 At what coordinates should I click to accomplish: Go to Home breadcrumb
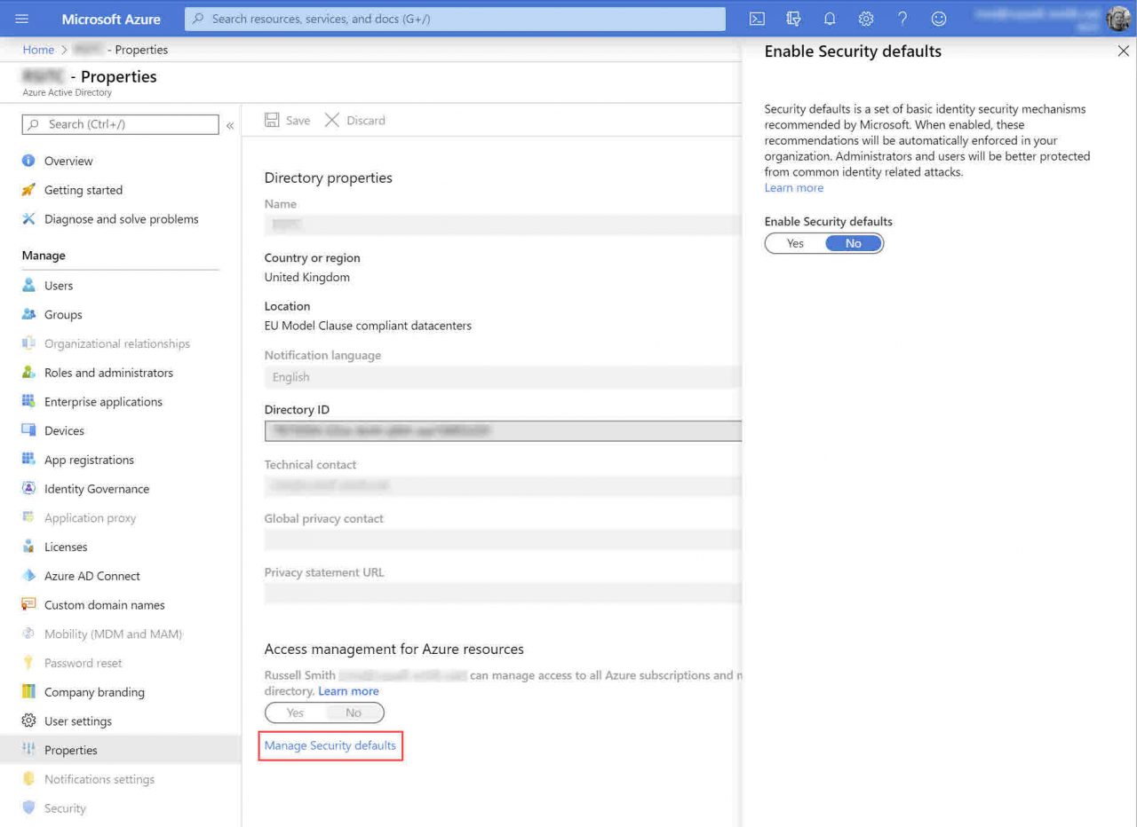(38, 50)
